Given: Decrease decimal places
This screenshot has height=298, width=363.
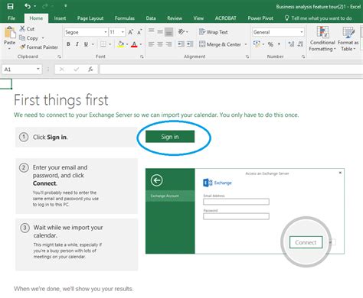Looking at the screenshot, I should [300, 44].
